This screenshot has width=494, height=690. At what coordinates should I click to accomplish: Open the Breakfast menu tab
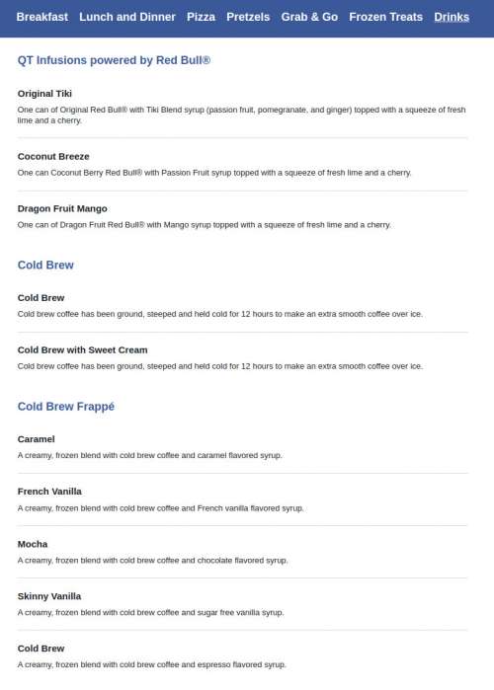42,17
